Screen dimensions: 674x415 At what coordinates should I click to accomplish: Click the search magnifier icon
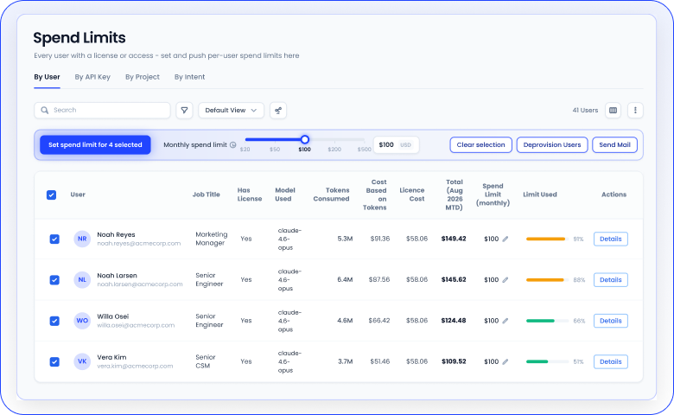(45, 111)
